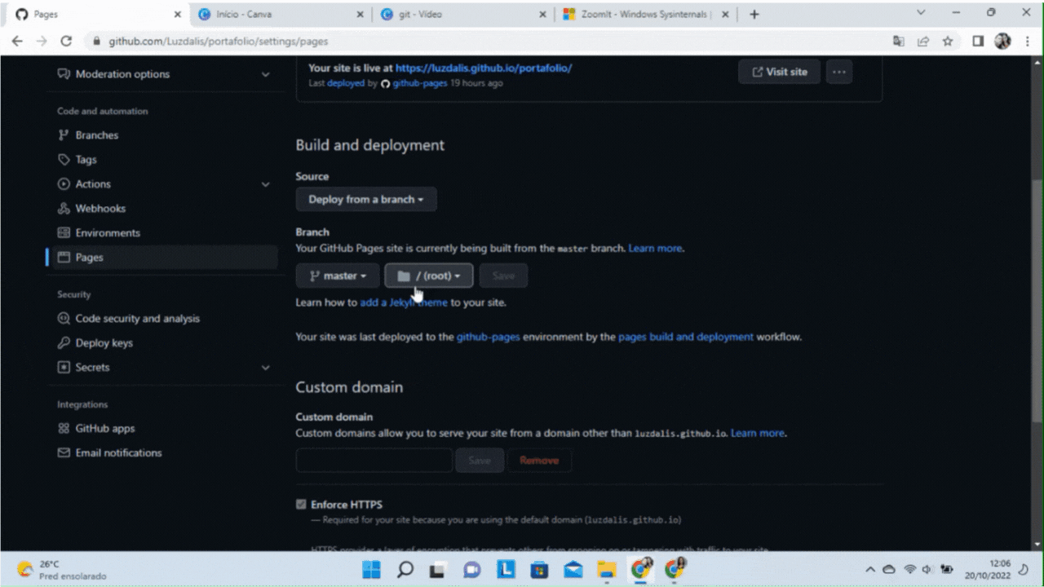The width and height of the screenshot is (1044, 587).
Task: Show hidden system tray icons
Action: point(870,569)
